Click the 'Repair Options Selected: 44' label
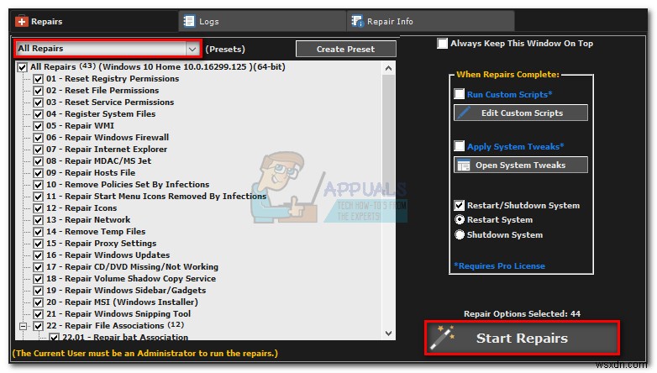This screenshot has width=657, height=373. coord(522,313)
